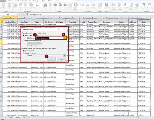The width and height of the screenshot is (154, 120).
Task: Open the Sheet2 worksheet tab
Action: (11, 117)
